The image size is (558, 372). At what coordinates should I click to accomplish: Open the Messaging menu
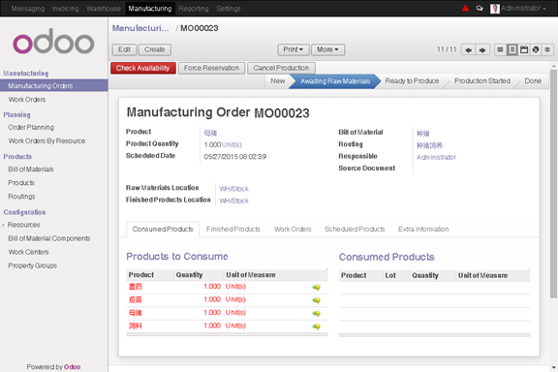(28, 9)
